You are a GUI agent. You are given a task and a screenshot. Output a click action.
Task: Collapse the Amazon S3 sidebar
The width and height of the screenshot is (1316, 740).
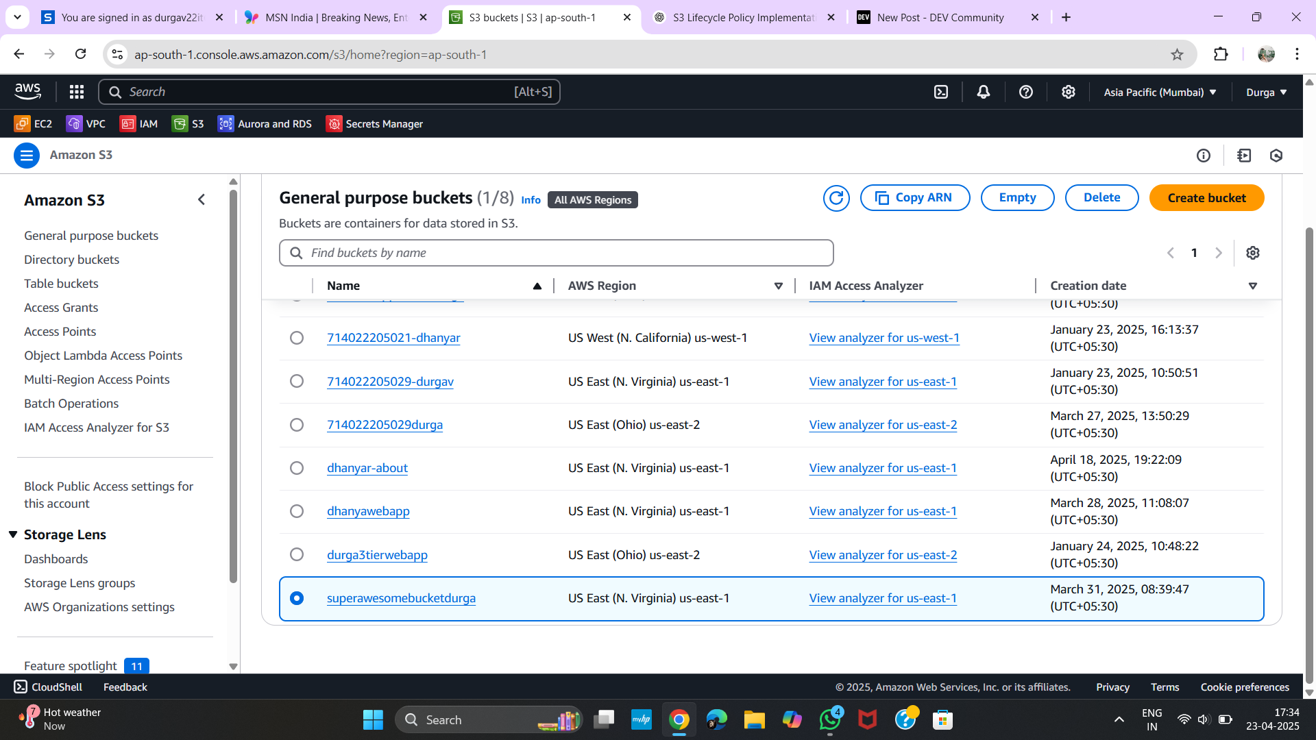point(202,199)
